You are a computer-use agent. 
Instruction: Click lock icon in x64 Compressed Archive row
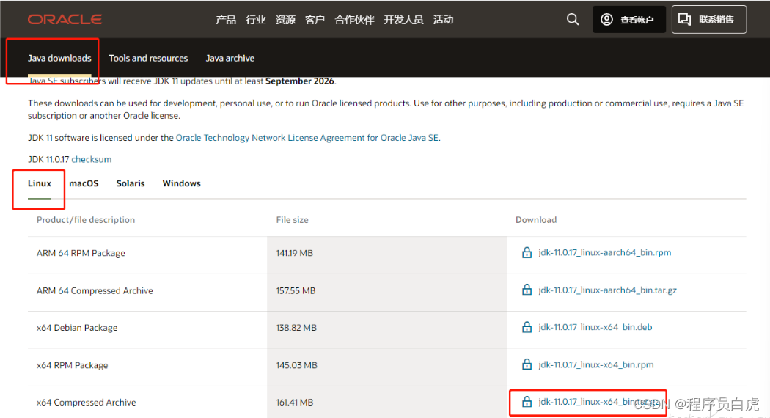pos(527,402)
